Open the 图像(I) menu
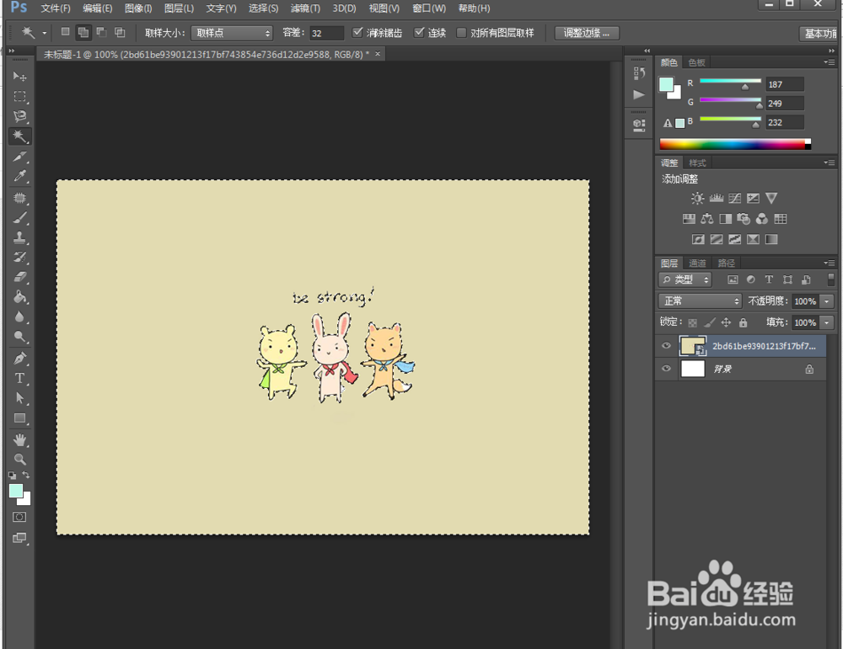This screenshot has width=843, height=649. pyautogui.click(x=138, y=8)
